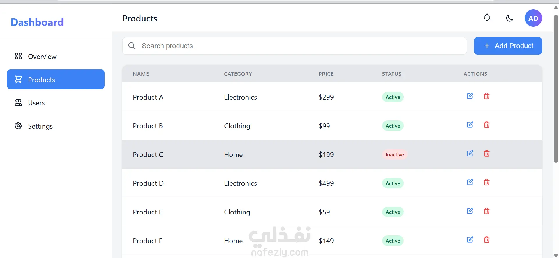Open the notifications bell
The height and width of the screenshot is (258, 559).
pyautogui.click(x=487, y=18)
